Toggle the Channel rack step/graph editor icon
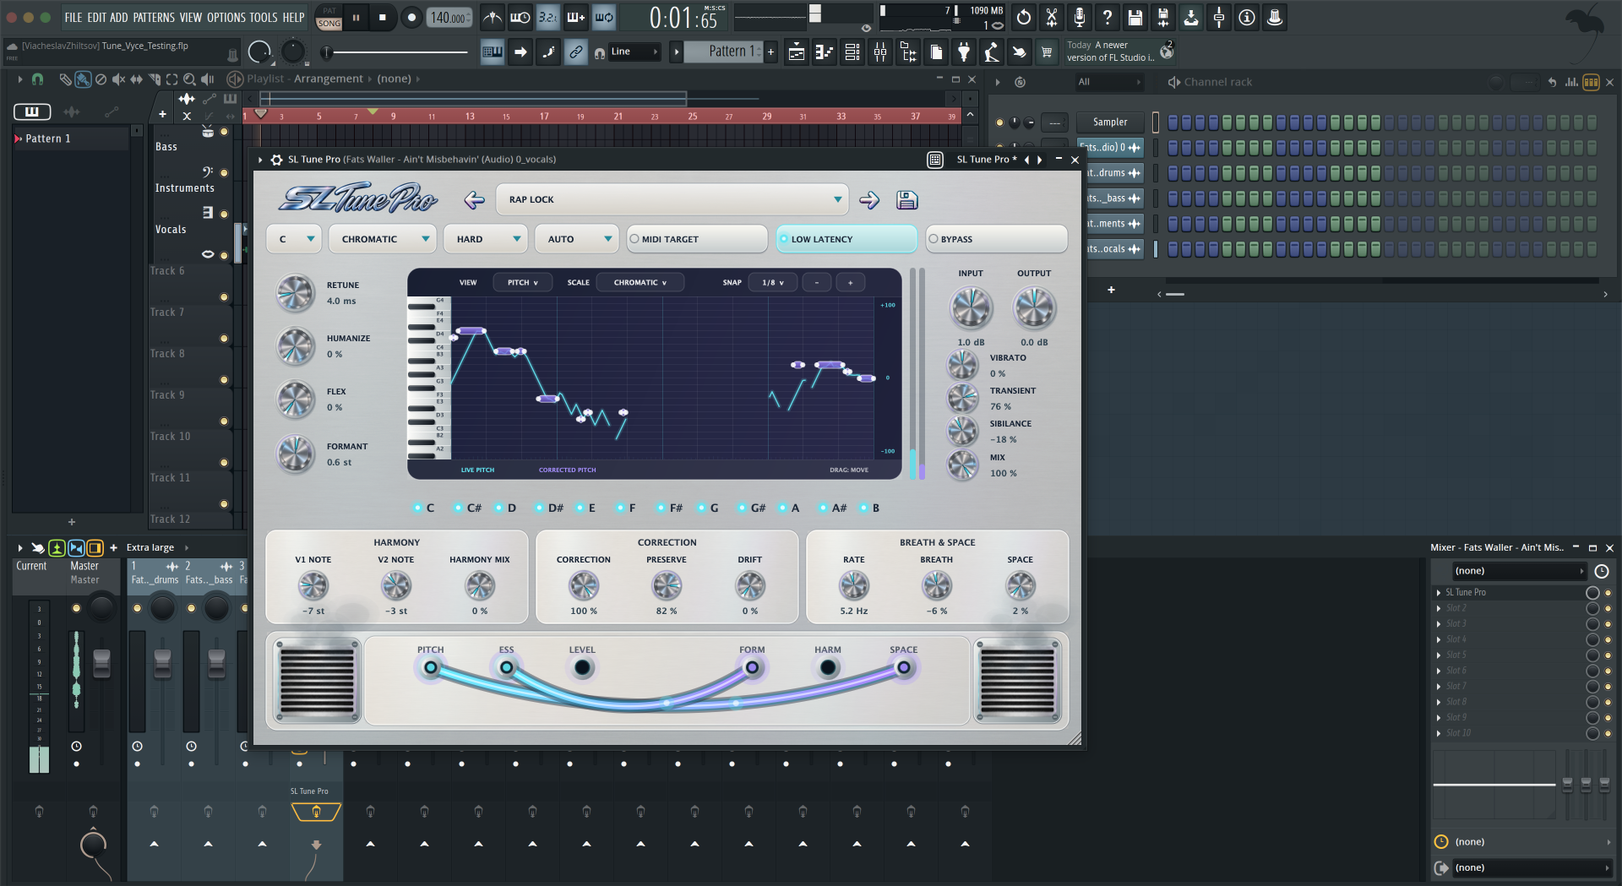 pyautogui.click(x=1571, y=82)
